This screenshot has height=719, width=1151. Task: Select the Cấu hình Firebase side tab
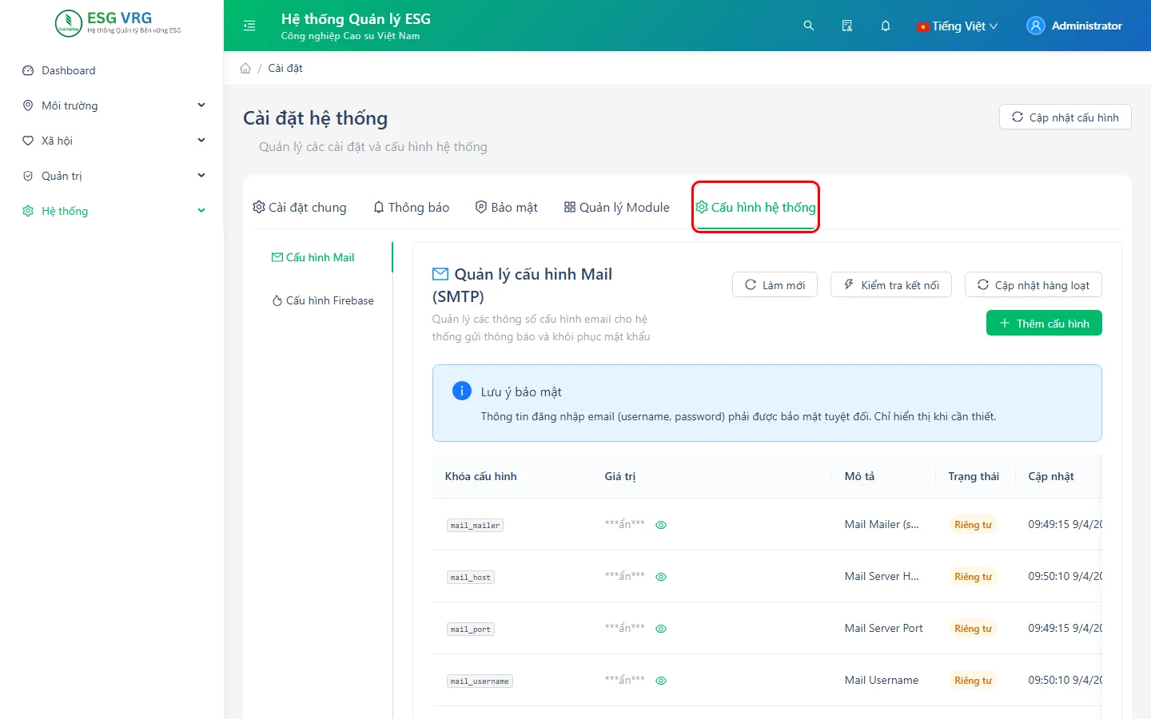pos(323,300)
